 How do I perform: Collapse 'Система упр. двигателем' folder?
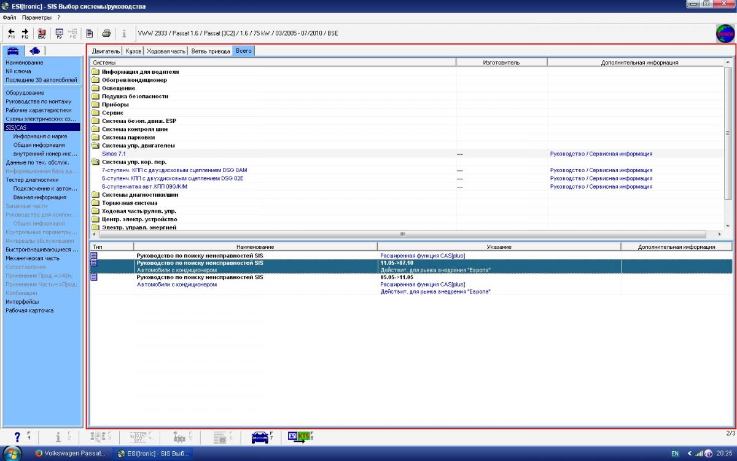point(95,146)
